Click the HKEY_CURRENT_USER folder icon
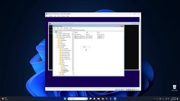 pos(57,35)
